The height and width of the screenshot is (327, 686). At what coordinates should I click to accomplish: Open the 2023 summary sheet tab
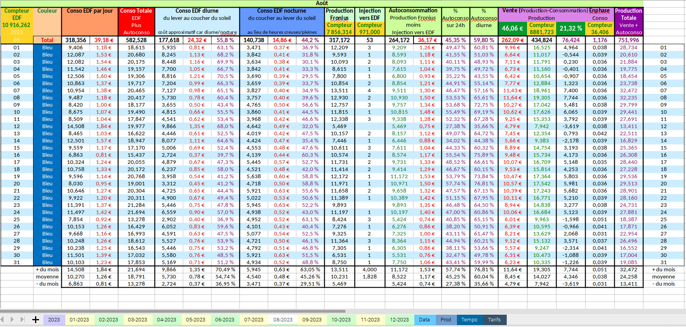point(54,319)
